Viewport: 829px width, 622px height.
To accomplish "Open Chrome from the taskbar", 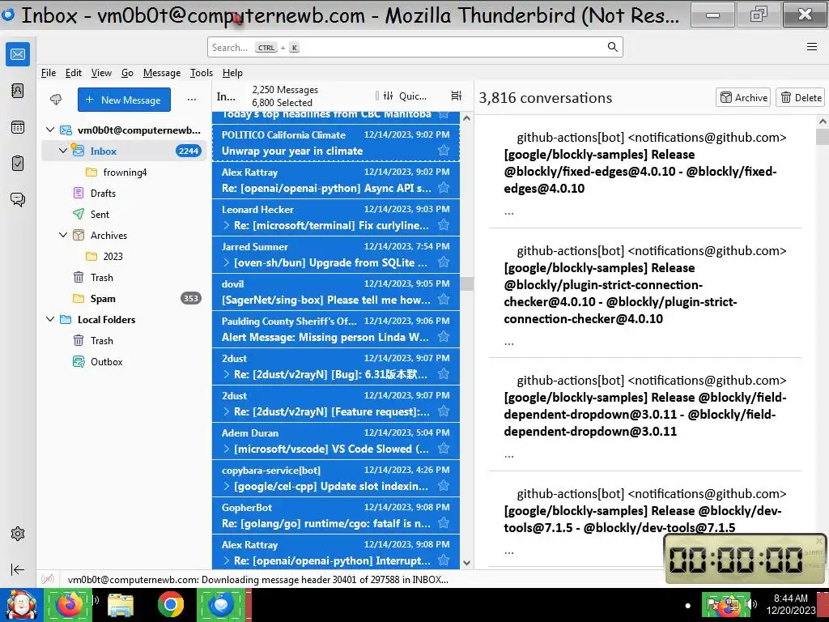I will (x=171, y=604).
